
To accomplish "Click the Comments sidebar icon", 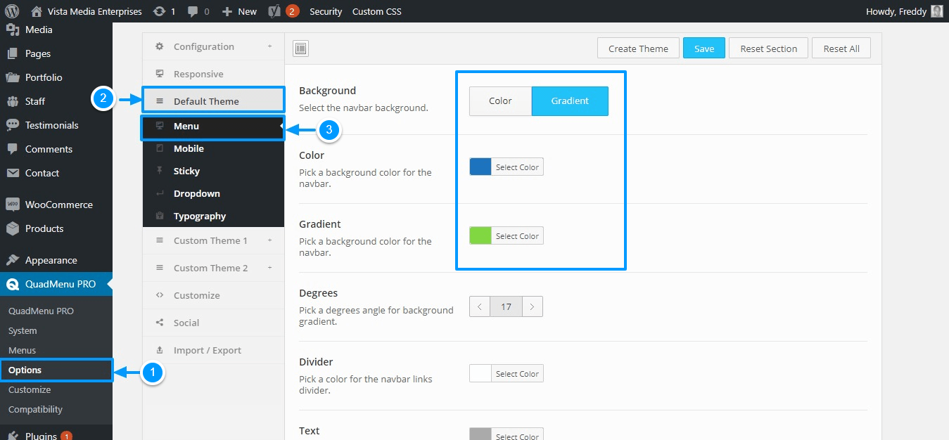I will pyautogui.click(x=13, y=149).
